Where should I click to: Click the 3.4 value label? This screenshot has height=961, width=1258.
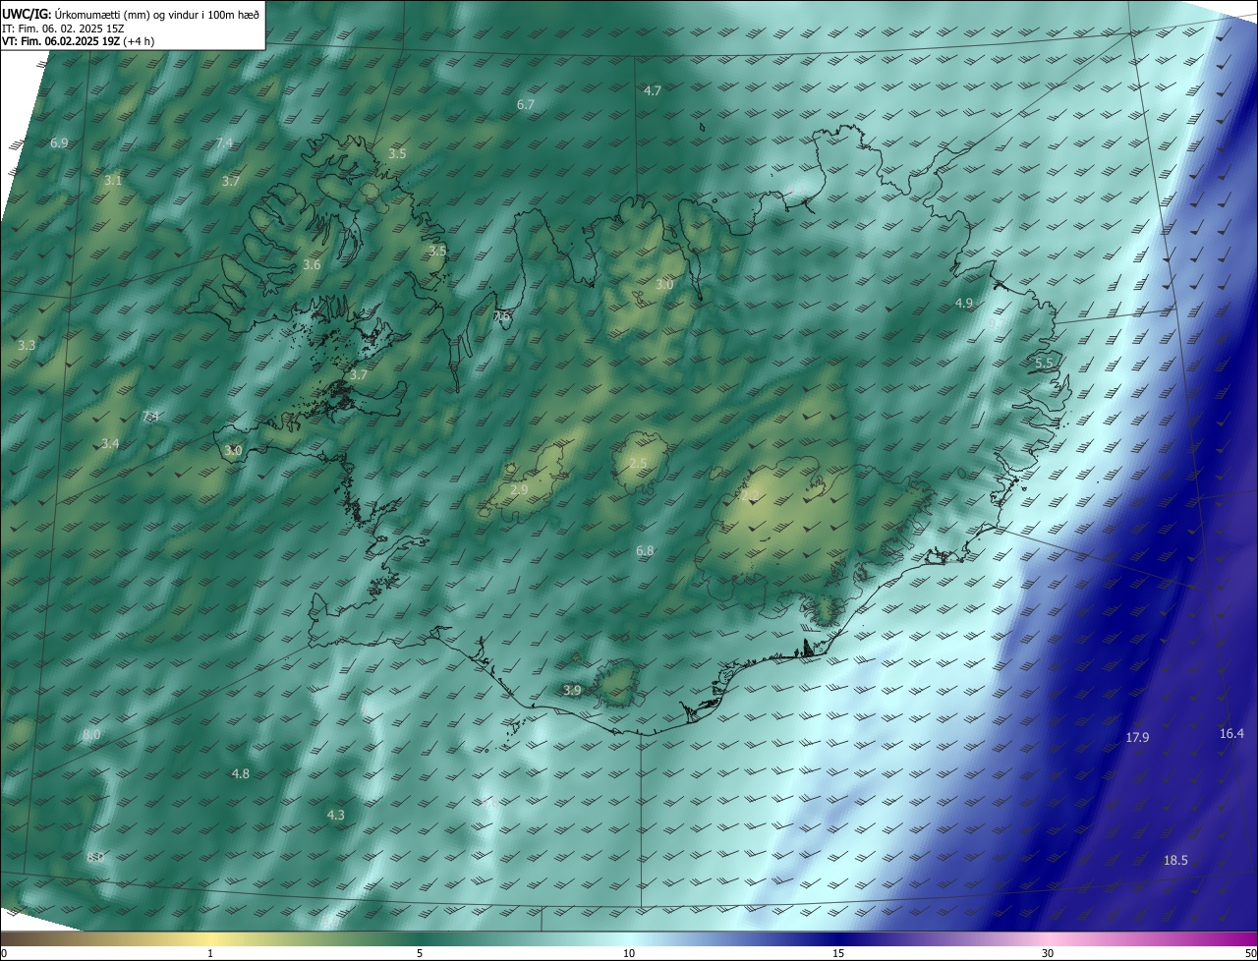[x=110, y=443]
